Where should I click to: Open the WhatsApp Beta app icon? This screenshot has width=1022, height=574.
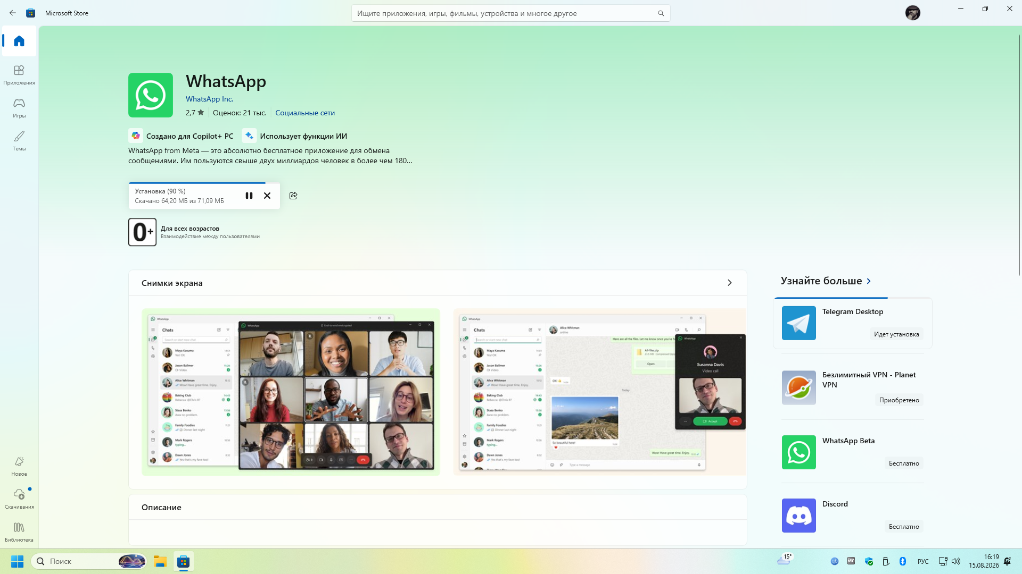[x=798, y=452]
